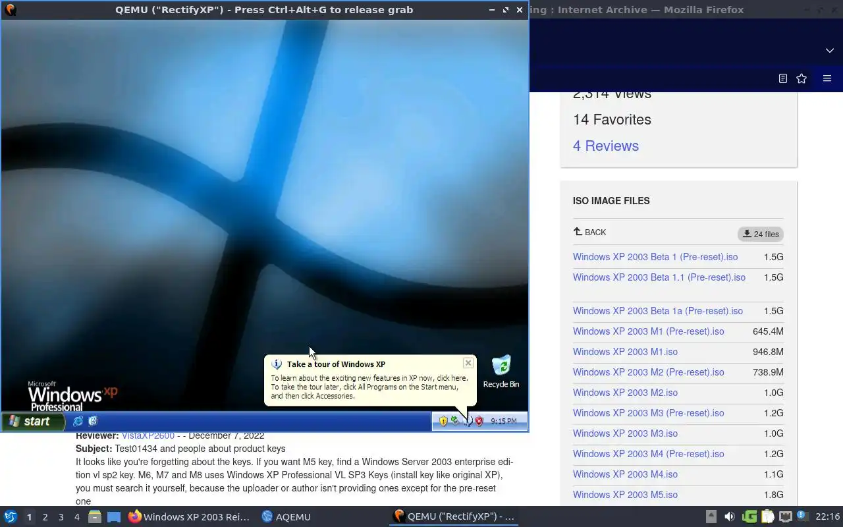This screenshot has height=527, width=843.
Task: Click the review subject line about product keys
Action: [x=180, y=449]
